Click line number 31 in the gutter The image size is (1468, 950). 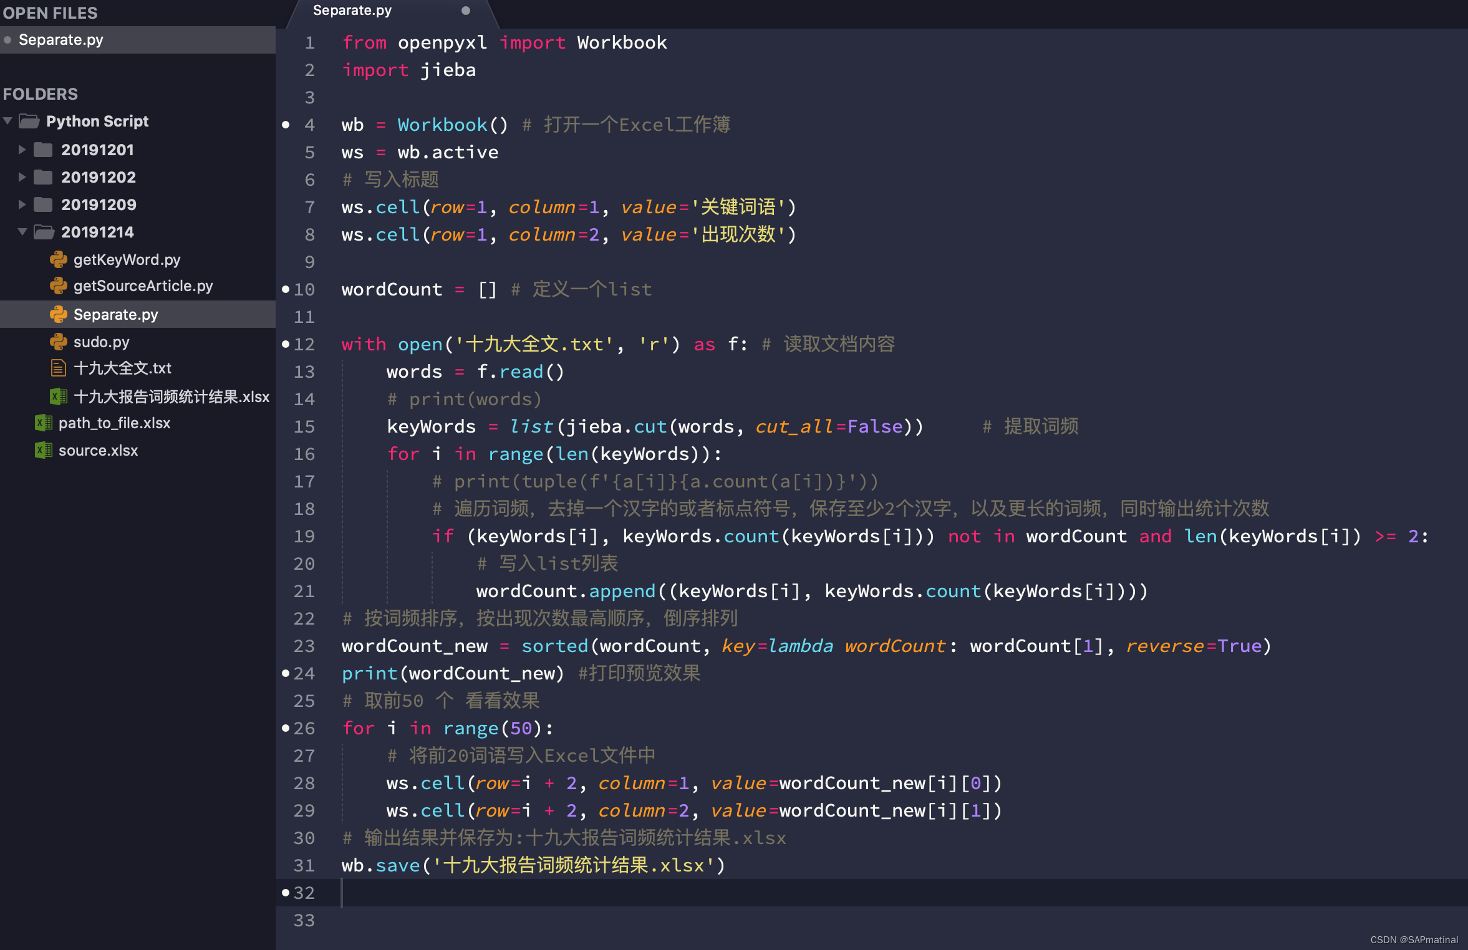click(305, 865)
